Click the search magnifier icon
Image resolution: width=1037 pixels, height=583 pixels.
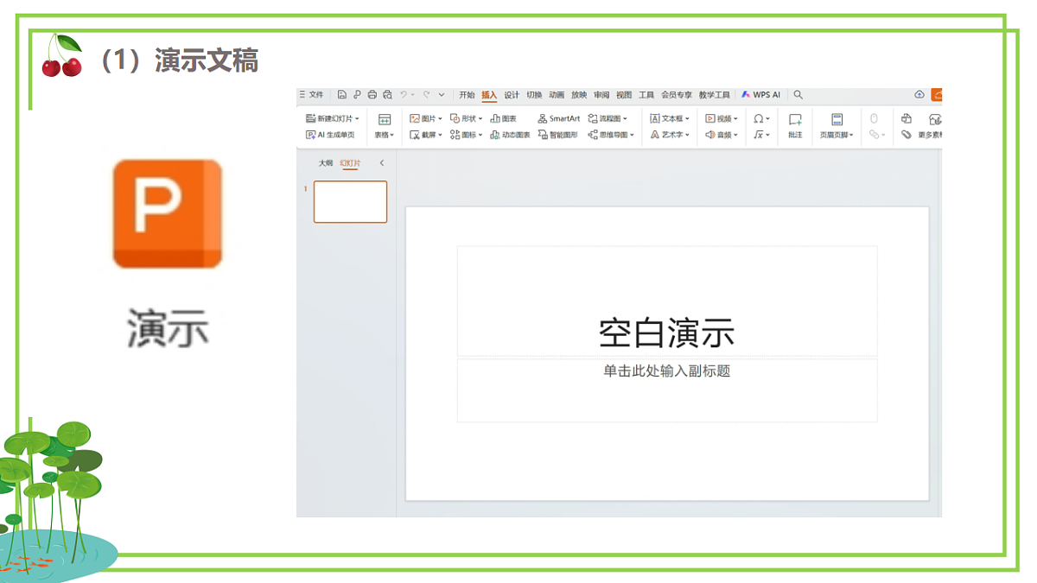click(798, 95)
